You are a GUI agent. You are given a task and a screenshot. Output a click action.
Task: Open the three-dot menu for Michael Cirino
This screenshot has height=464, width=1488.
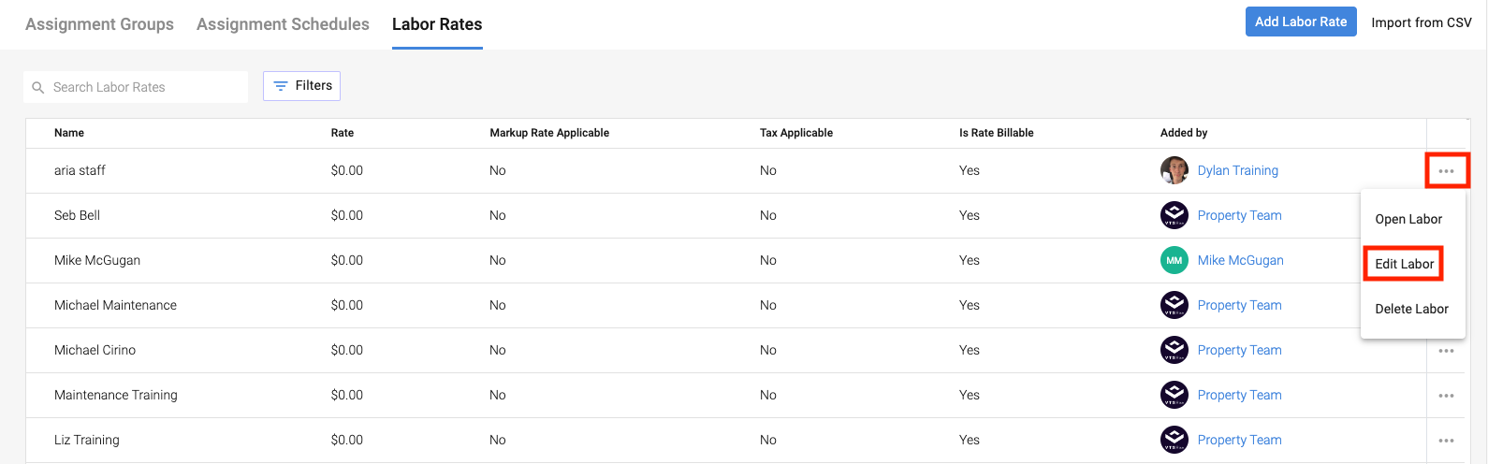coord(1446,351)
